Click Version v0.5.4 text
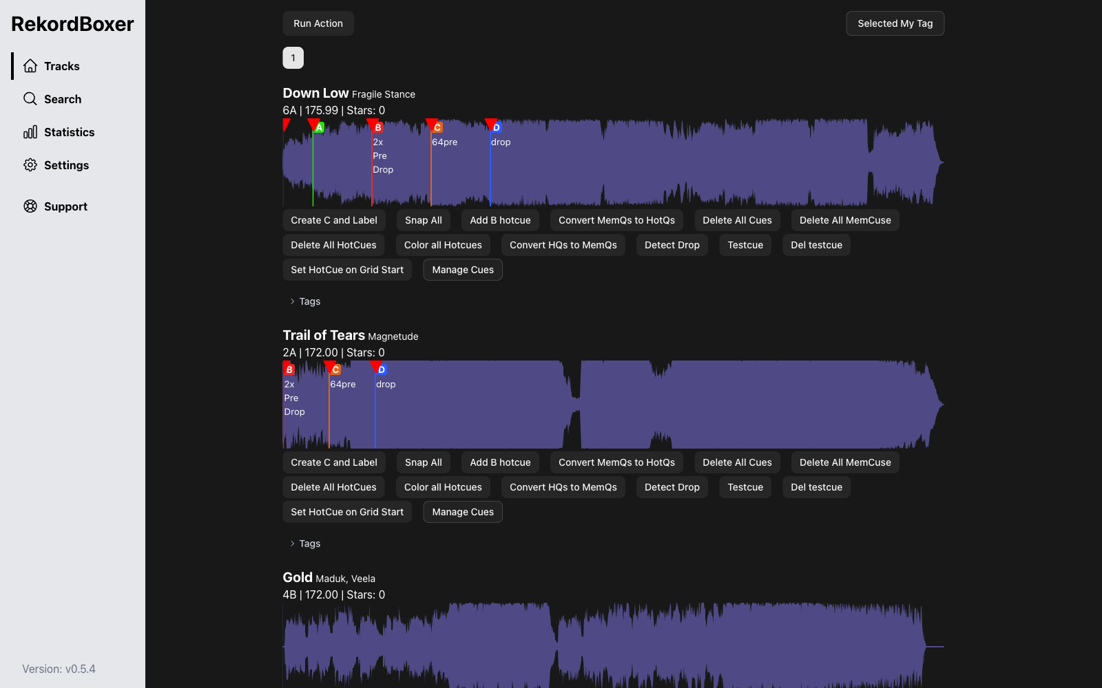The width and height of the screenshot is (1102, 688). (59, 669)
